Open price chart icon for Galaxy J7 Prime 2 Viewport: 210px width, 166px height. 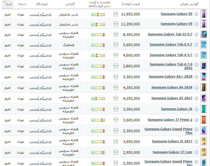point(116,120)
